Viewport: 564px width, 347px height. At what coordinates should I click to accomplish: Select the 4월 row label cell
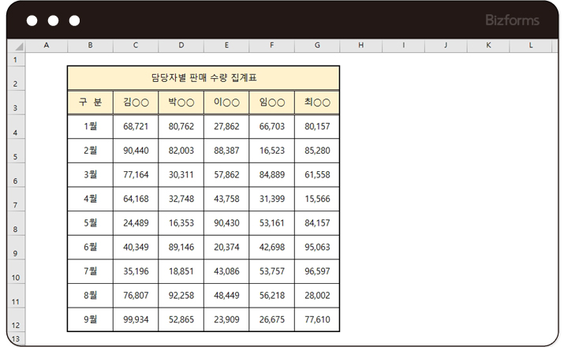pos(90,199)
